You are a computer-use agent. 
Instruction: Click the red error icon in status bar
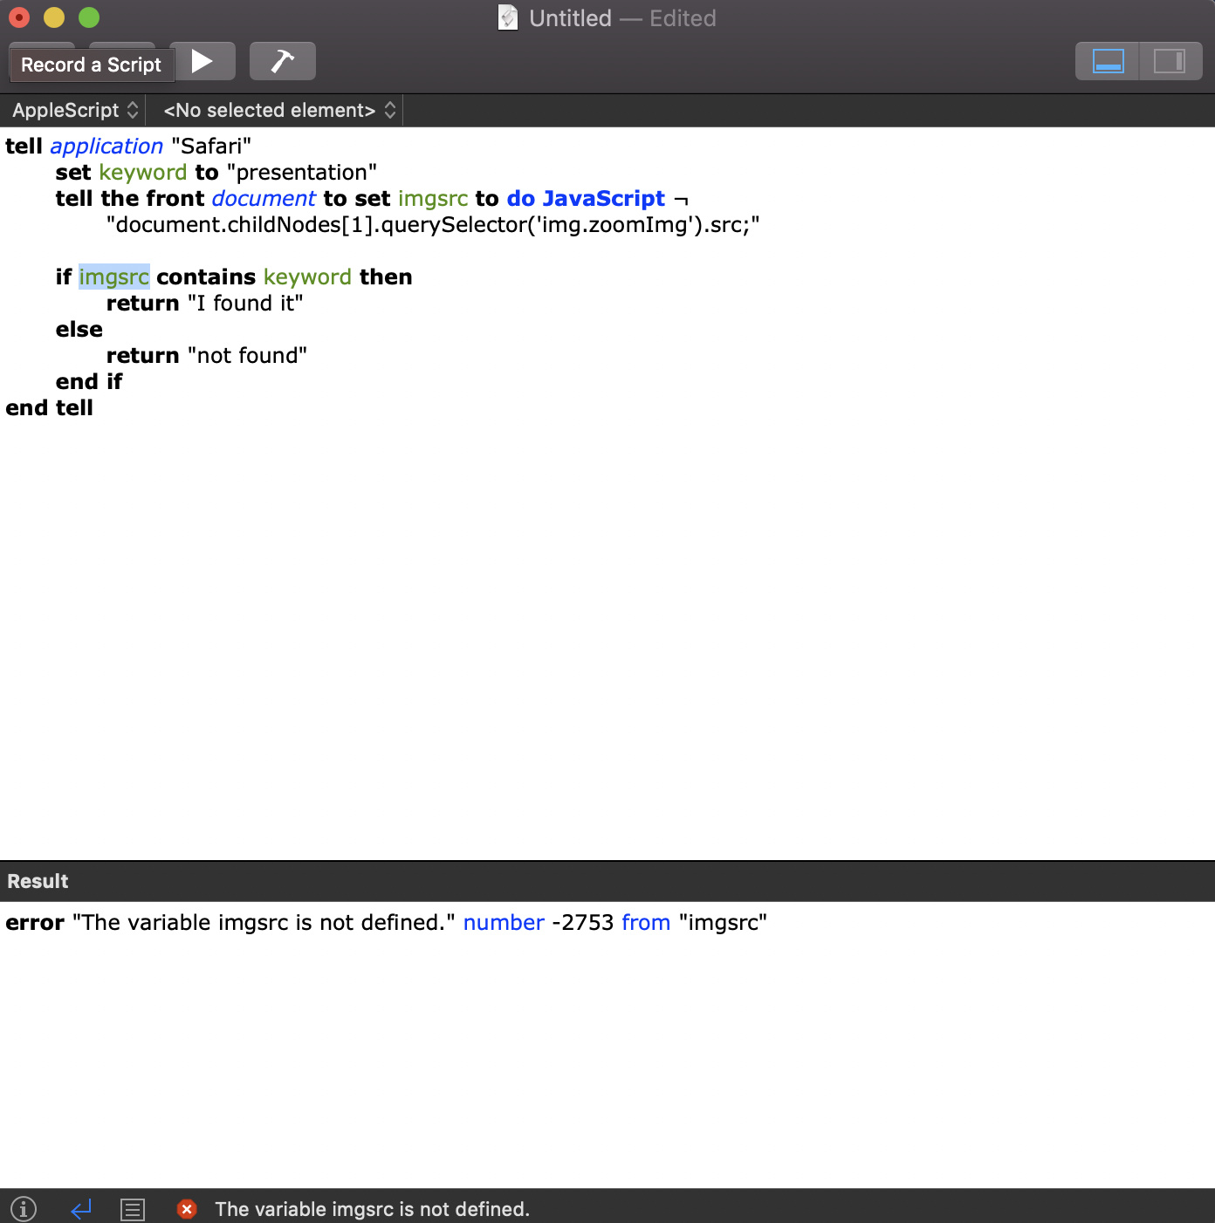click(x=187, y=1209)
